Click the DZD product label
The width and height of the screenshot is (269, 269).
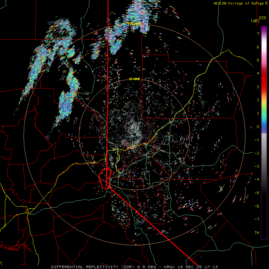click(x=262, y=18)
